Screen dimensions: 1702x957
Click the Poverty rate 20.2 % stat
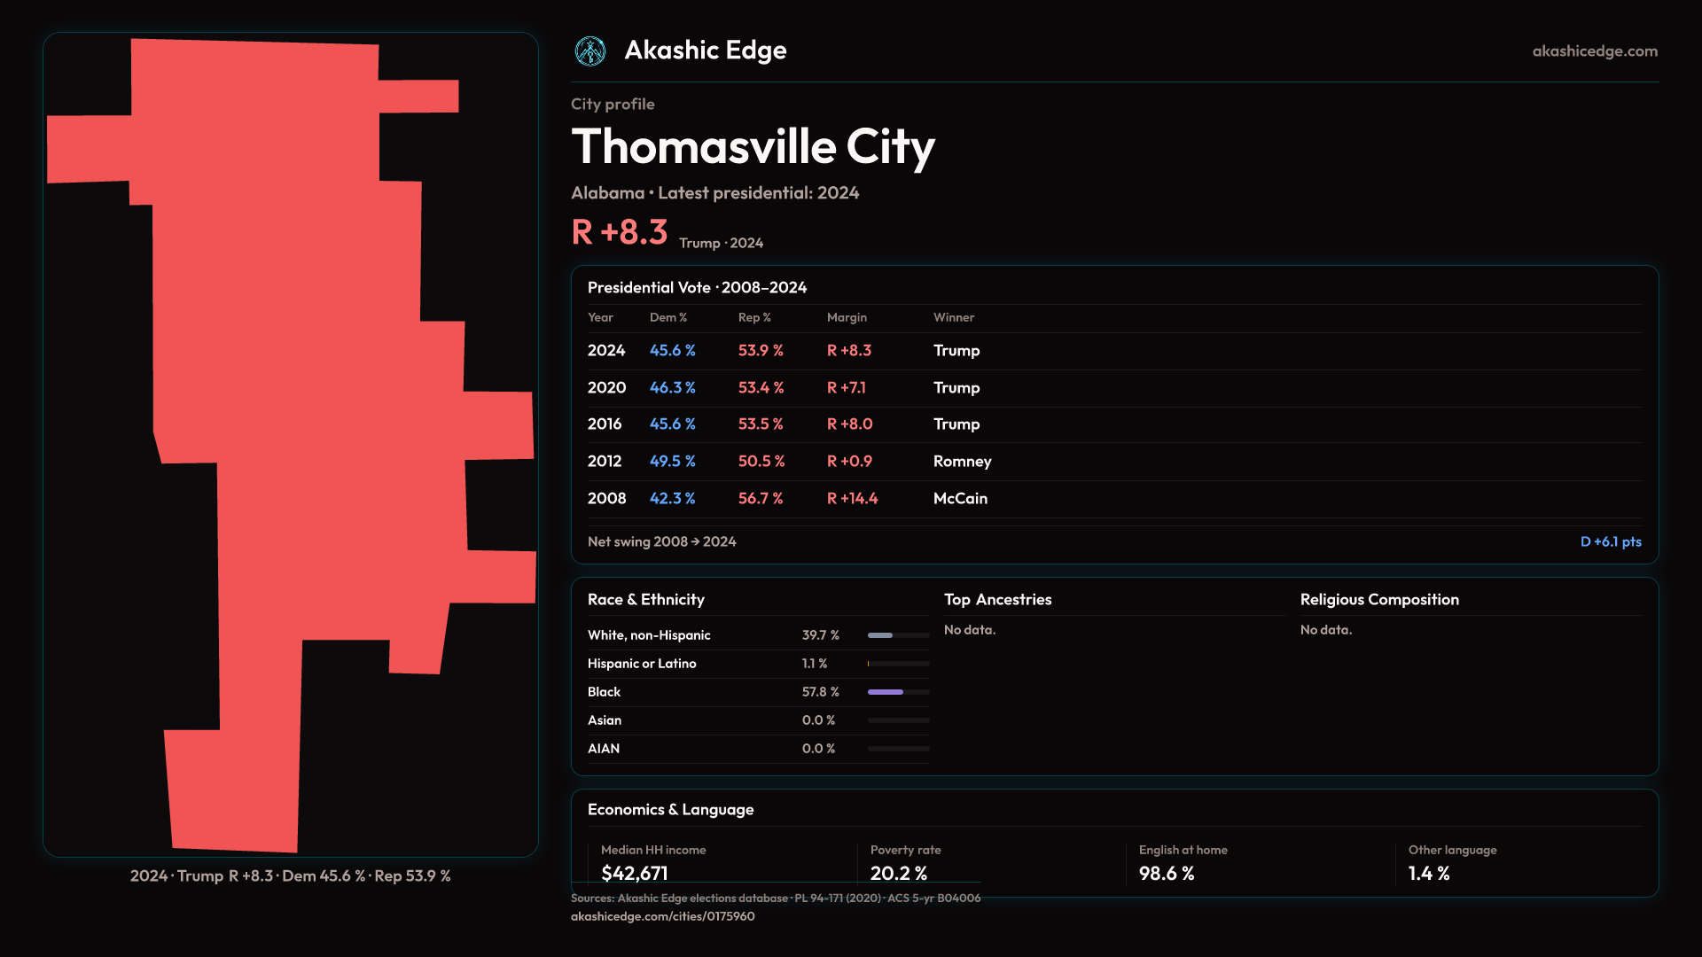[x=898, y=873]
